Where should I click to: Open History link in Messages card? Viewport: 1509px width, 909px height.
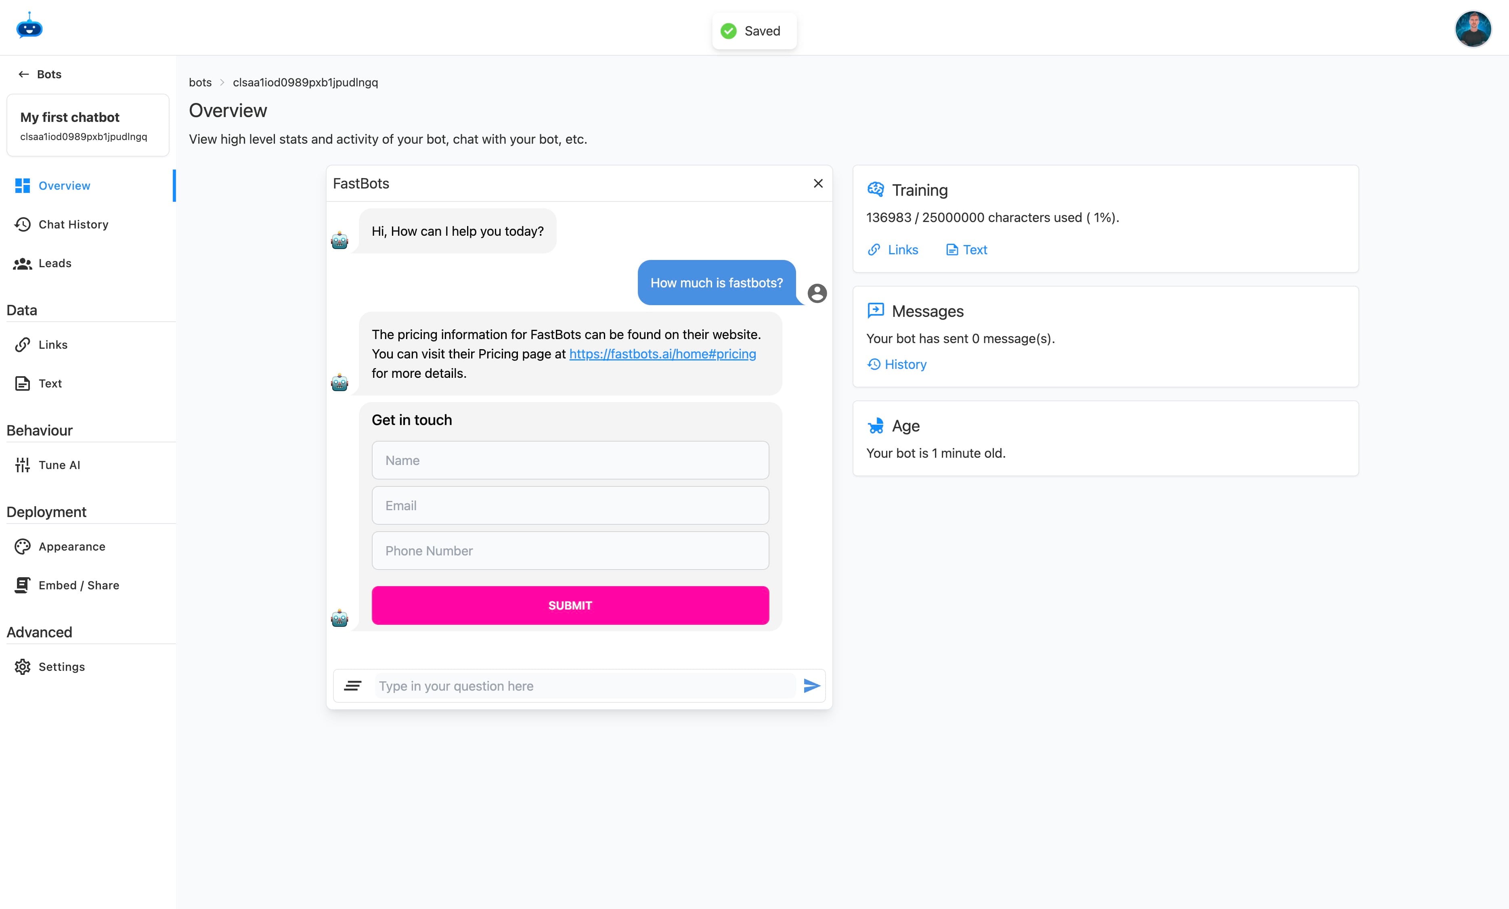point(897,364)
